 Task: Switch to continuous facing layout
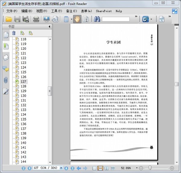[x=113, y=168]
